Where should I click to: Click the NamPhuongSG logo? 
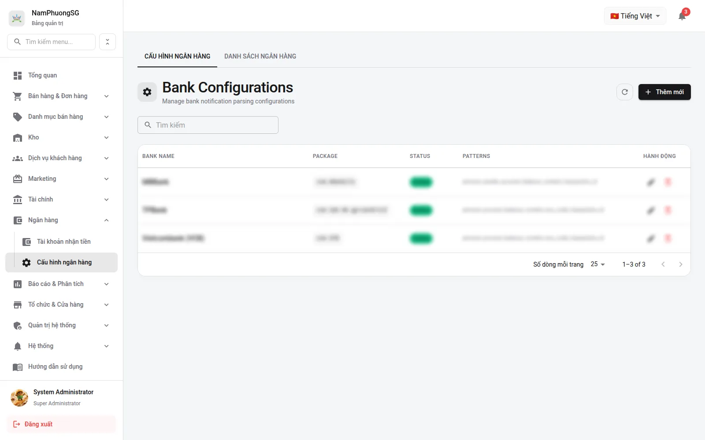coord(17,18)
